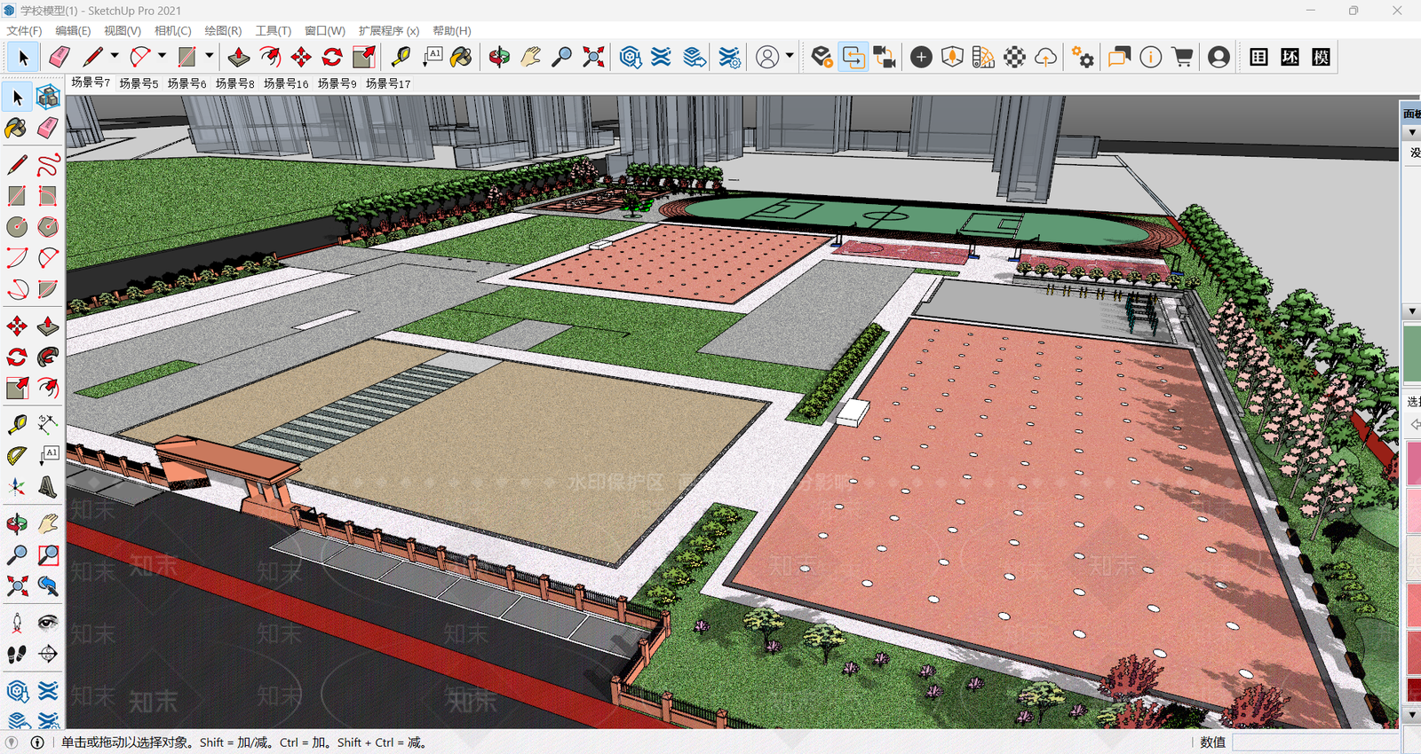The height and width of the screenshot is (754, 1421).
Task: Open the 3D Warehouse icon in top toolbar
Action: point(631,58)
